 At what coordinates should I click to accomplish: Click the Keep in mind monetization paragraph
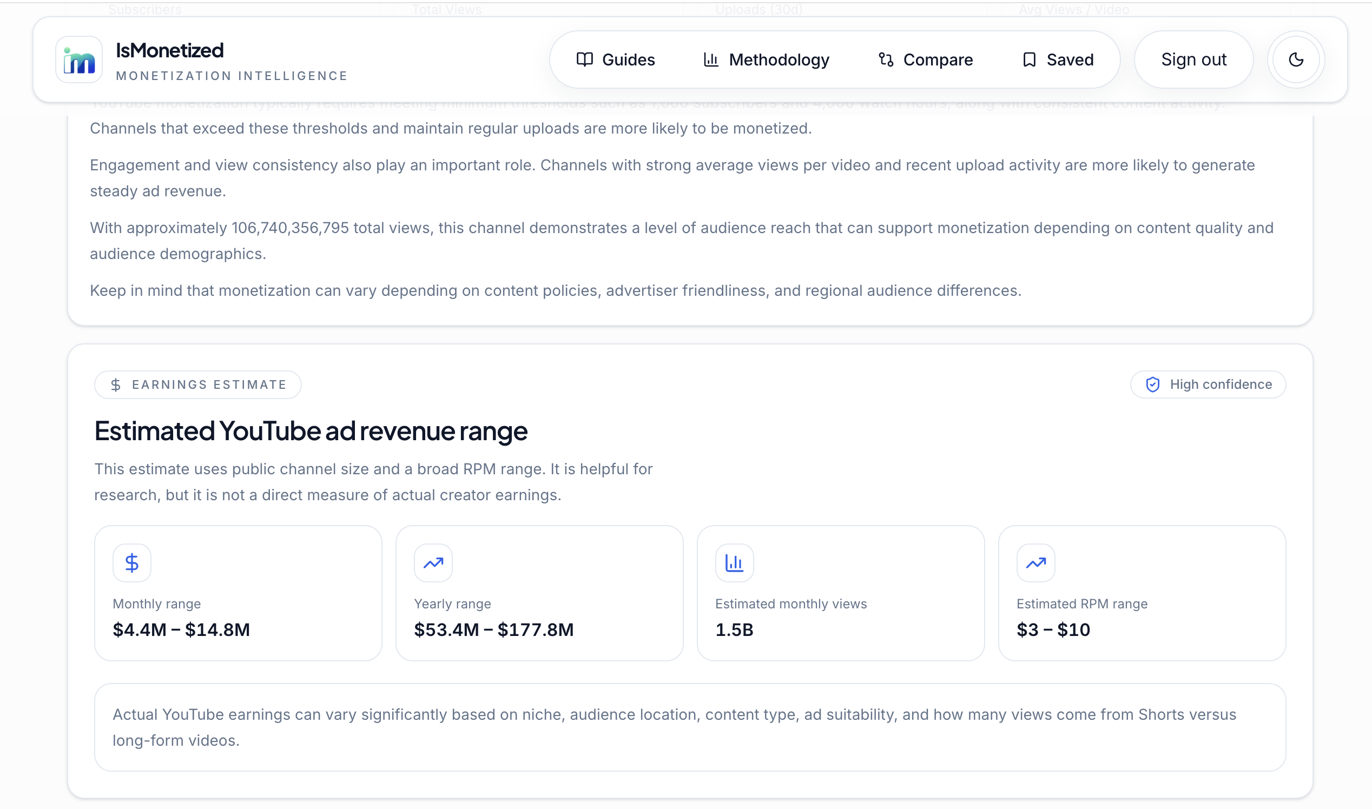click(556, 290)
